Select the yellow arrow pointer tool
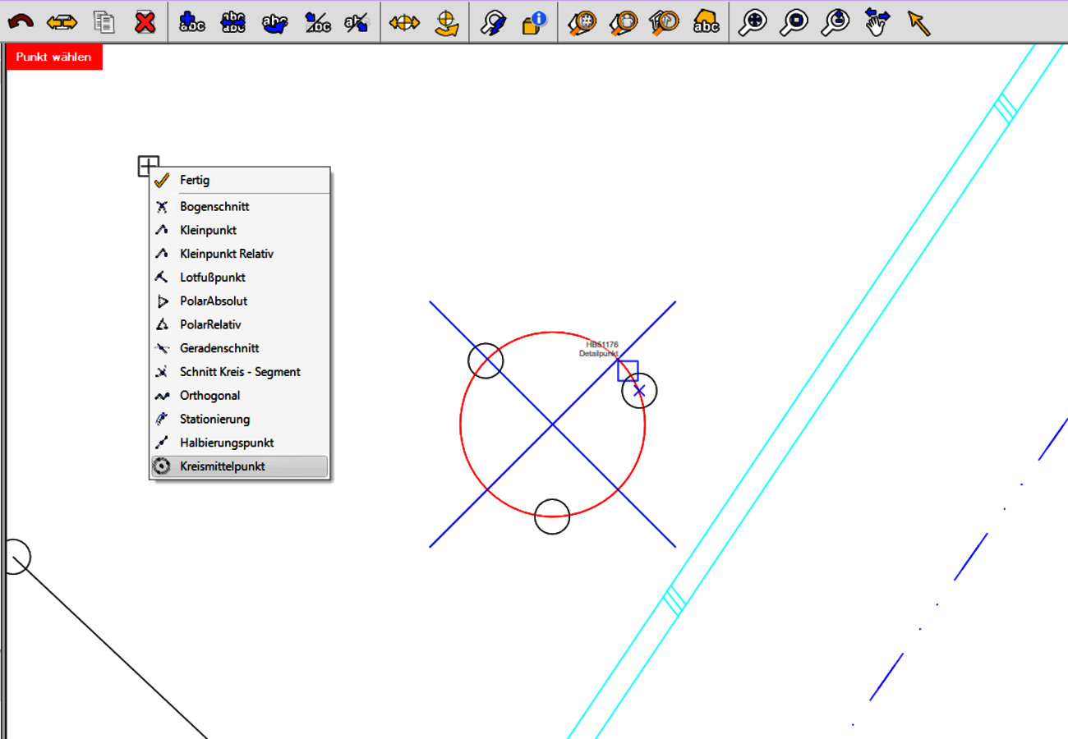Screen dimensions: 1068x739 point(918,22)
